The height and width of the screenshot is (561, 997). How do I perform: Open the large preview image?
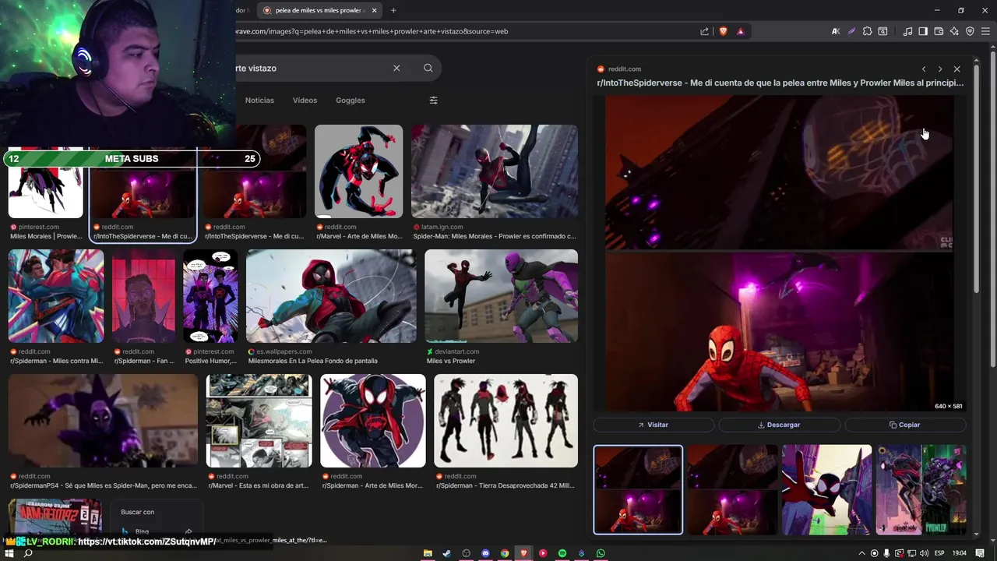point(779,253)
